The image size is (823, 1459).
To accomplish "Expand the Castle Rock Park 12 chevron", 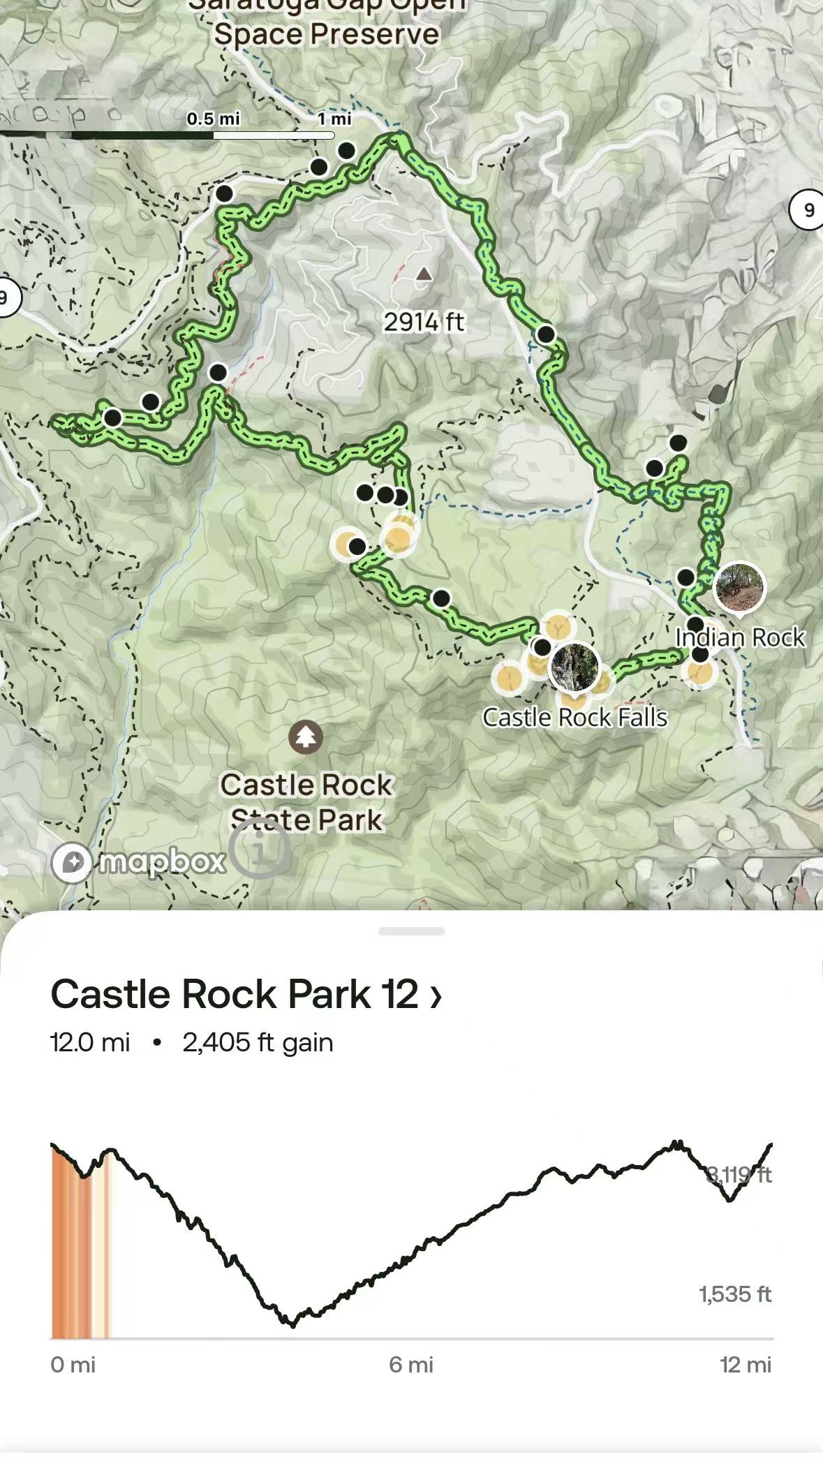I will click(436, 995).
